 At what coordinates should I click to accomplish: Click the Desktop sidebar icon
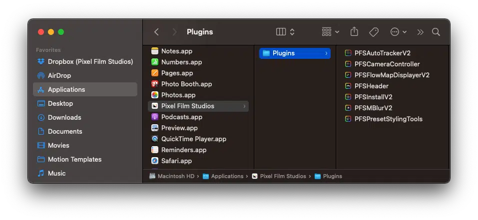[41, 103]
